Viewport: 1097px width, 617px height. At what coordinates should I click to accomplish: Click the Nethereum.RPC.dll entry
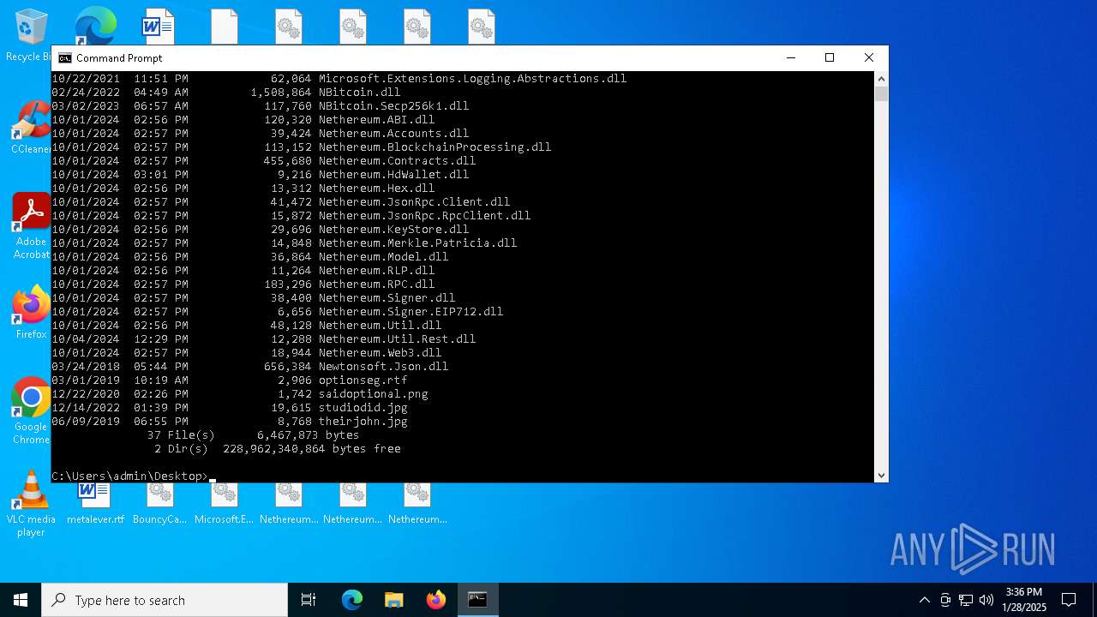click(x=377, y=285)
